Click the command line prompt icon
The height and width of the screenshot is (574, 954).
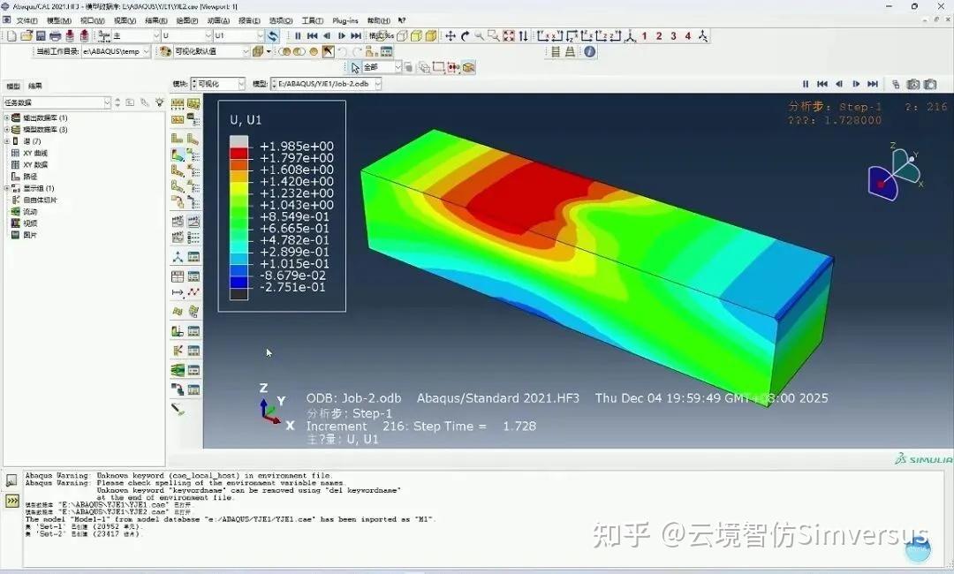click(11, 501)
